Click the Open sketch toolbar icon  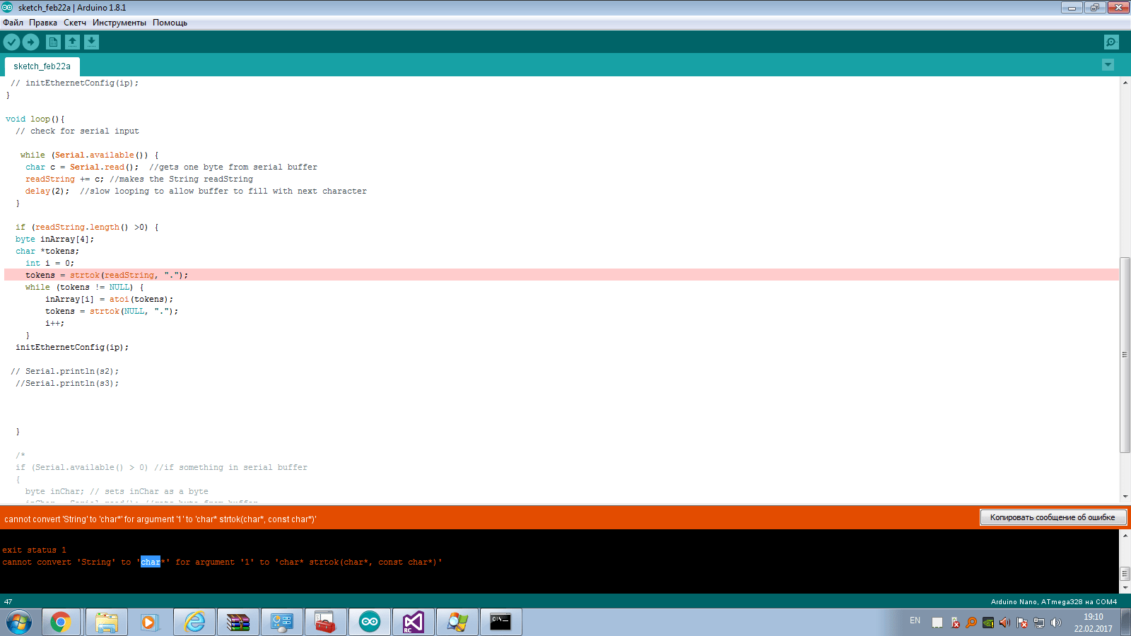coord(72,42)
